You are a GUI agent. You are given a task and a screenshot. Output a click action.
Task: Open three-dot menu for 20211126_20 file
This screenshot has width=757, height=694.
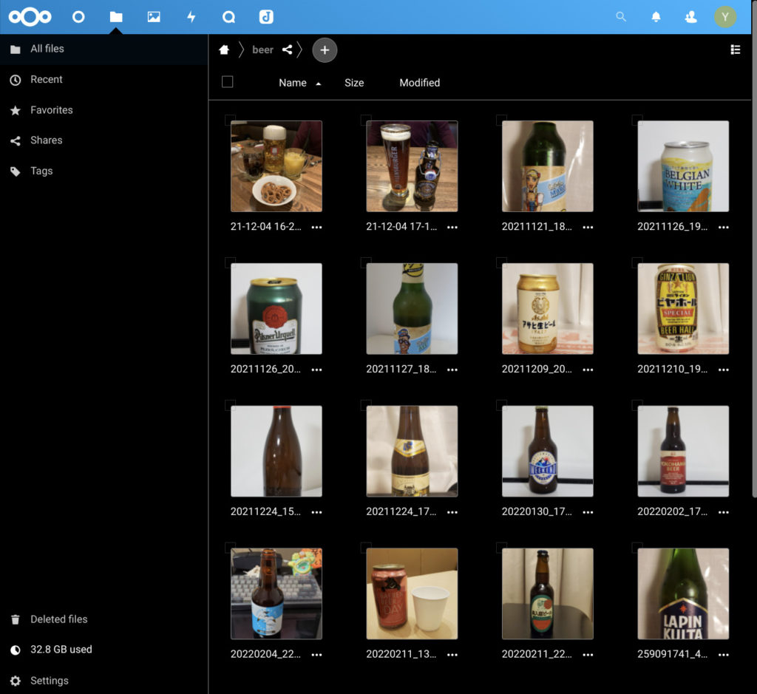point(316,370)
